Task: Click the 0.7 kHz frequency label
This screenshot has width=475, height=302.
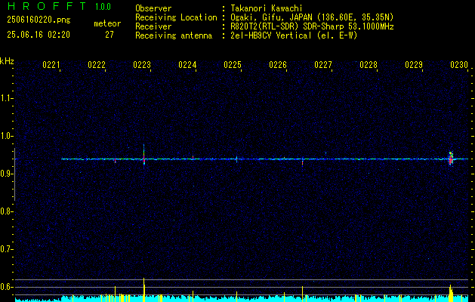Action: pos(6,249)
